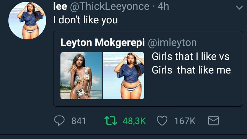Open lee's circular profile picture
Screen dimensions: 247x139
[x=27, y=21]
